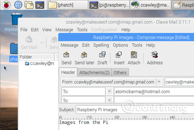Open Message menu in Claws Mail main window
Viewport: 194px width, 130px height.
[64, 30]
